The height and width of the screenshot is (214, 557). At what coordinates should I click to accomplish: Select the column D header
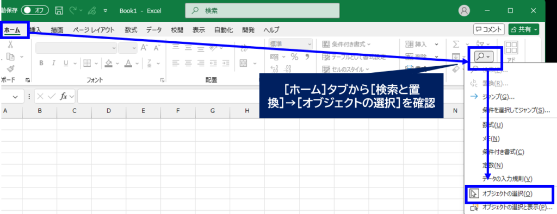(108, 111)
